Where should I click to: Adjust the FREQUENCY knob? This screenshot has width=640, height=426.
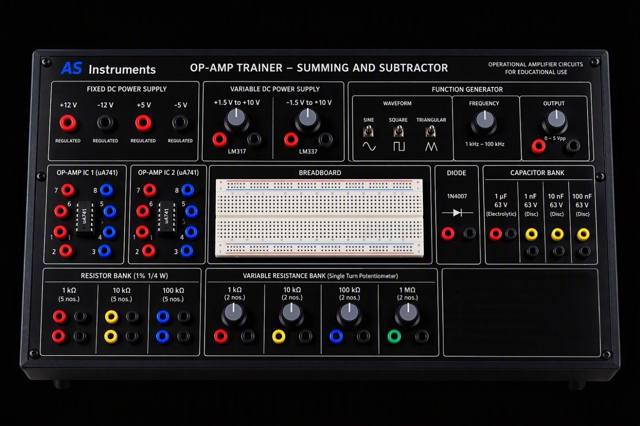484,123
